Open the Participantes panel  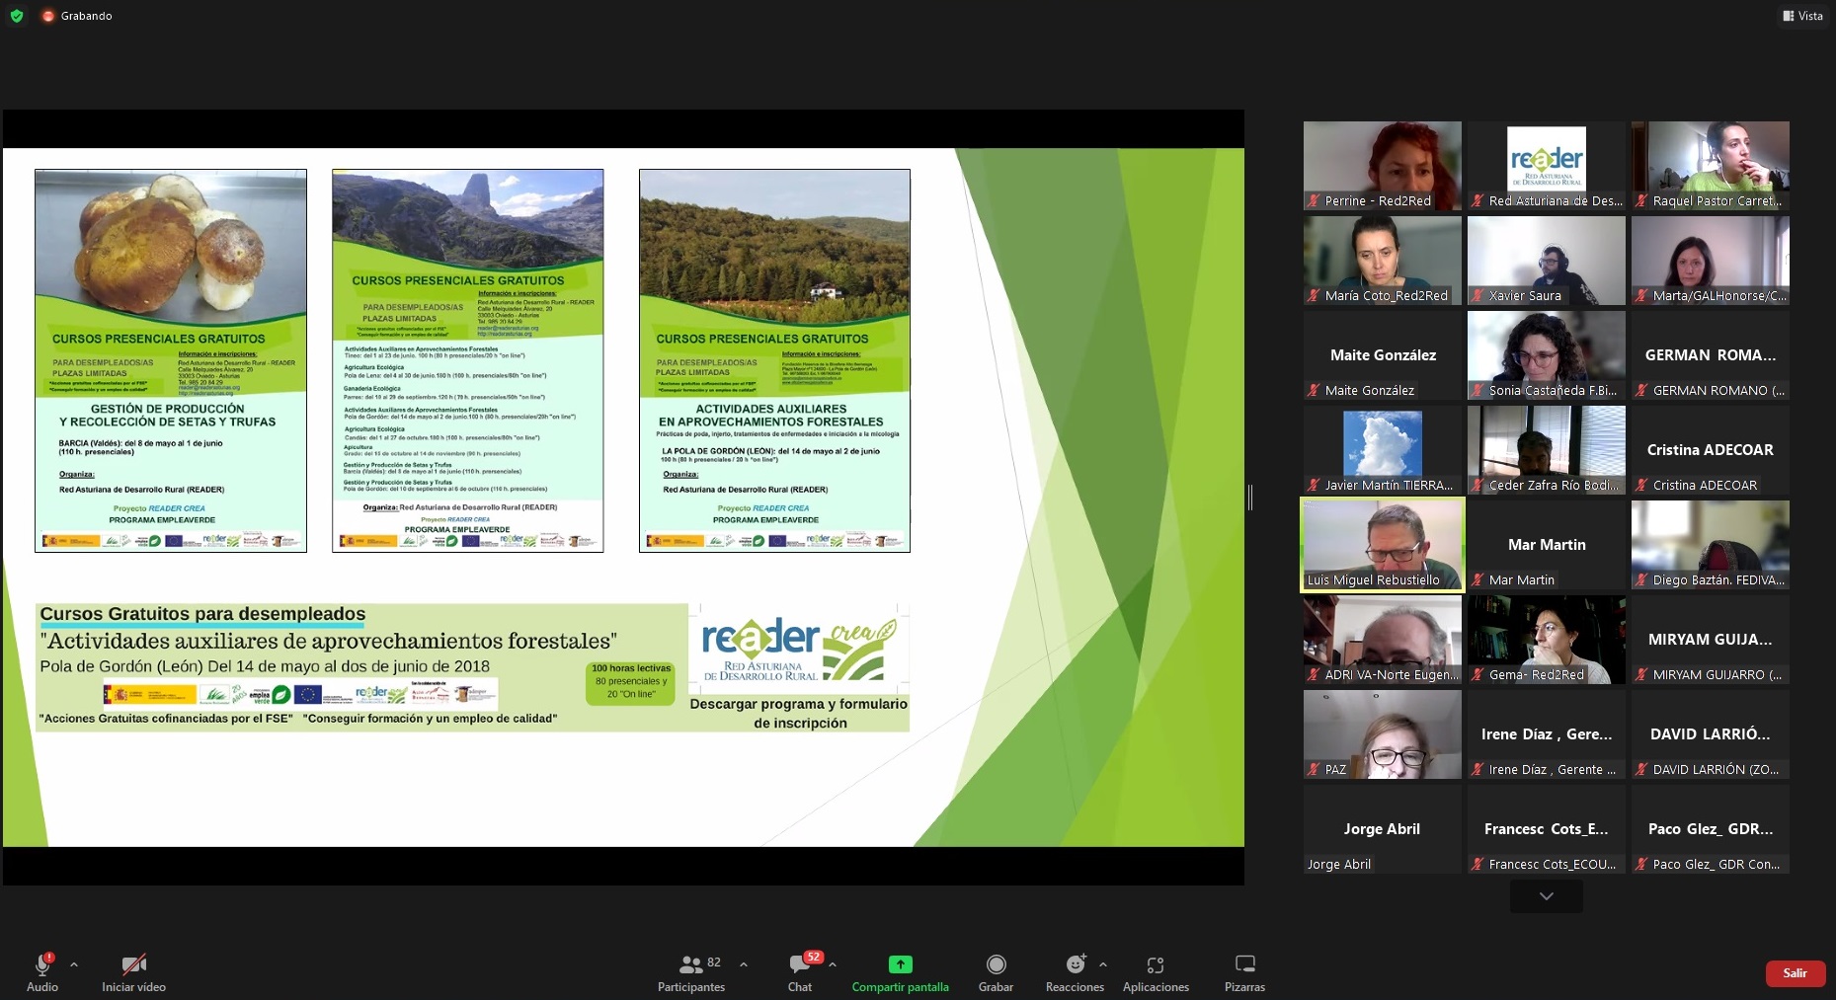pyautogui.click(x=691, y=964)
